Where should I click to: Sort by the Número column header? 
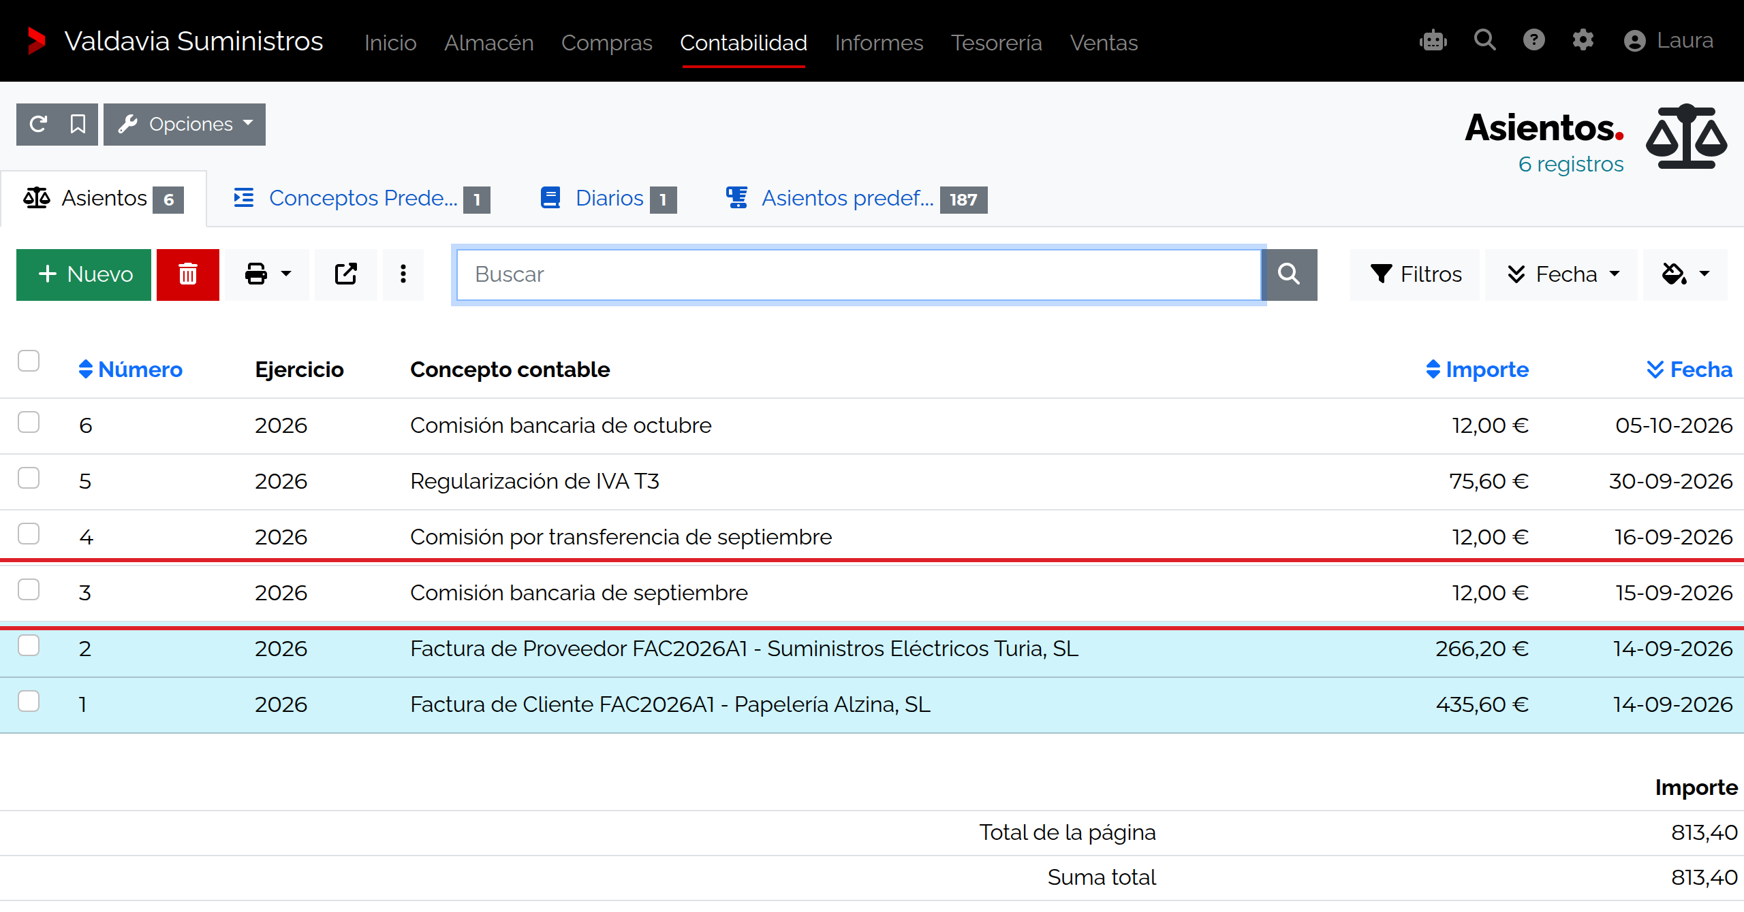point(131,370)
